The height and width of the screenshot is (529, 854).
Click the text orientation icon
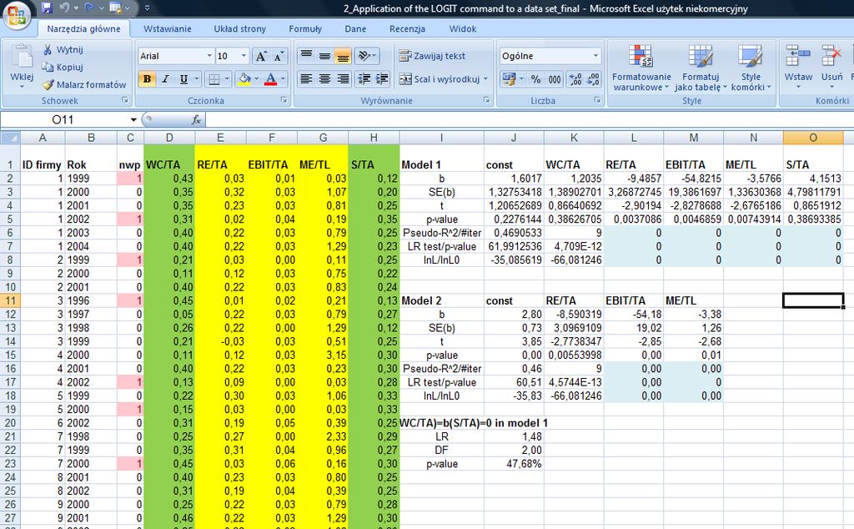(x=364, y=56)
